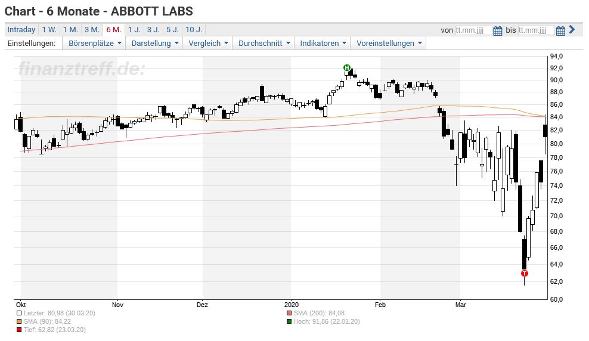Click the 74,0 y-axis price label

[x=557, y=185]
